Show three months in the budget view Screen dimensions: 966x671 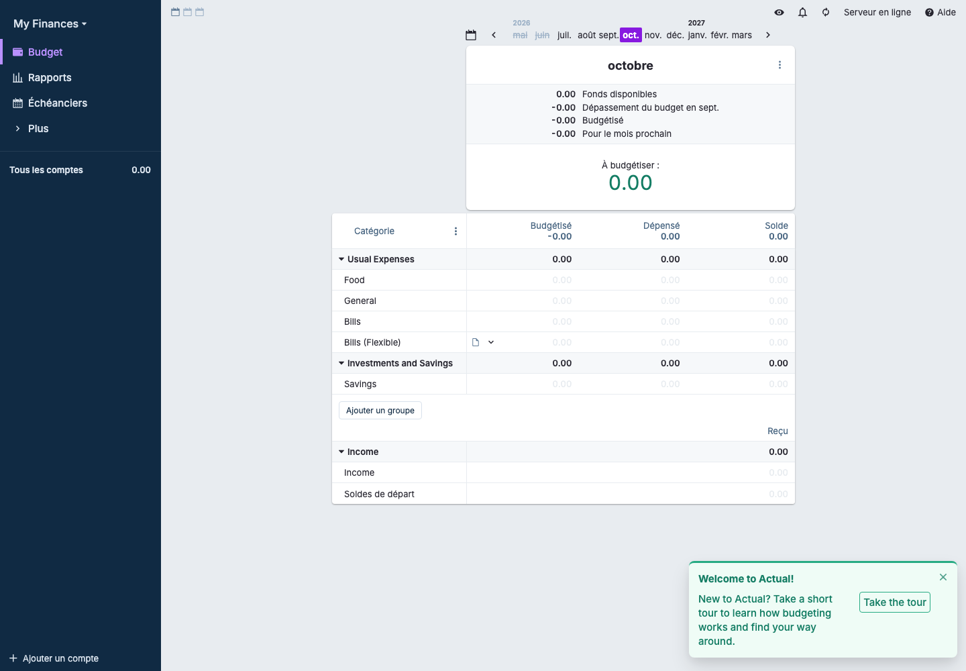pos(200,12)
